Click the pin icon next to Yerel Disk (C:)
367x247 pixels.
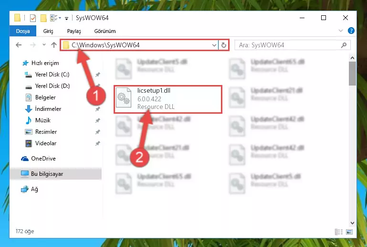point(98,75)
